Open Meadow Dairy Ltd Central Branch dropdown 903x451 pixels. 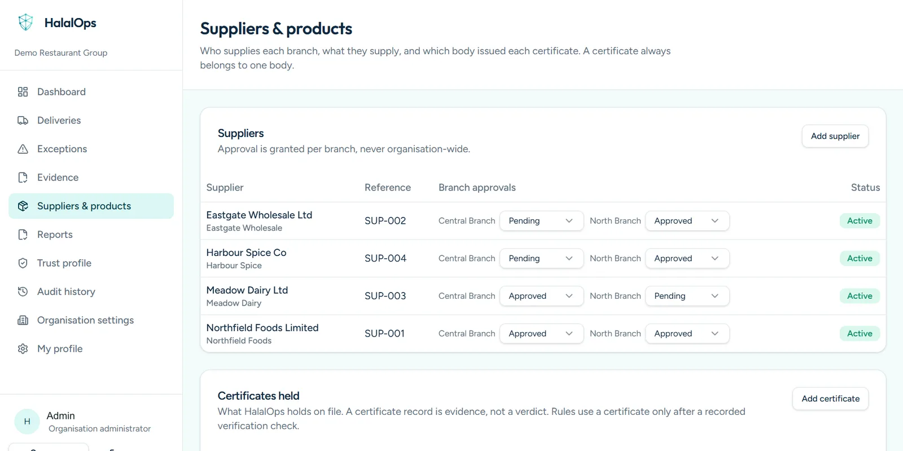[541, 296]
